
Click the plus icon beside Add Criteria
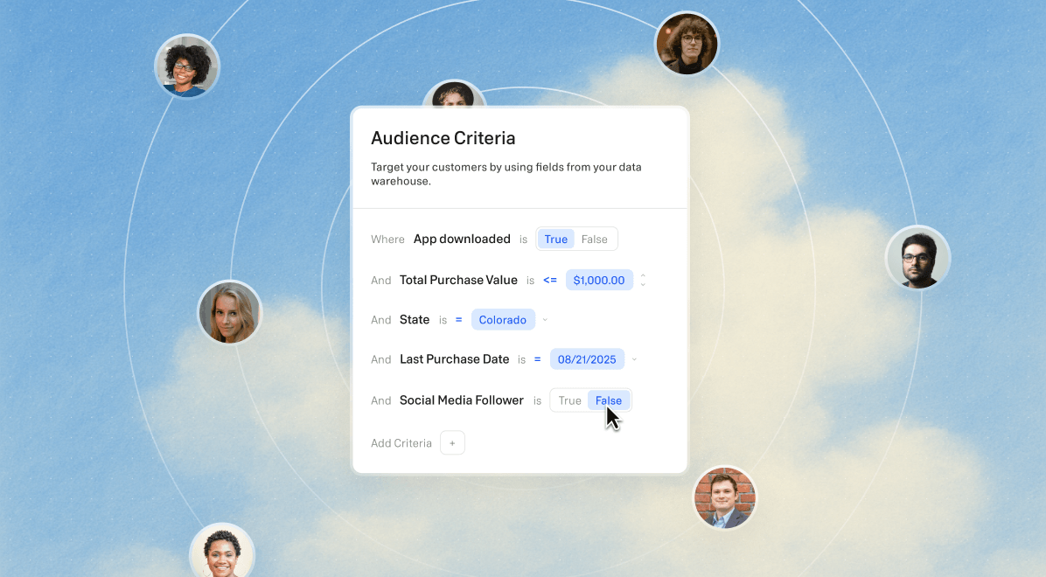click(452, 443)
